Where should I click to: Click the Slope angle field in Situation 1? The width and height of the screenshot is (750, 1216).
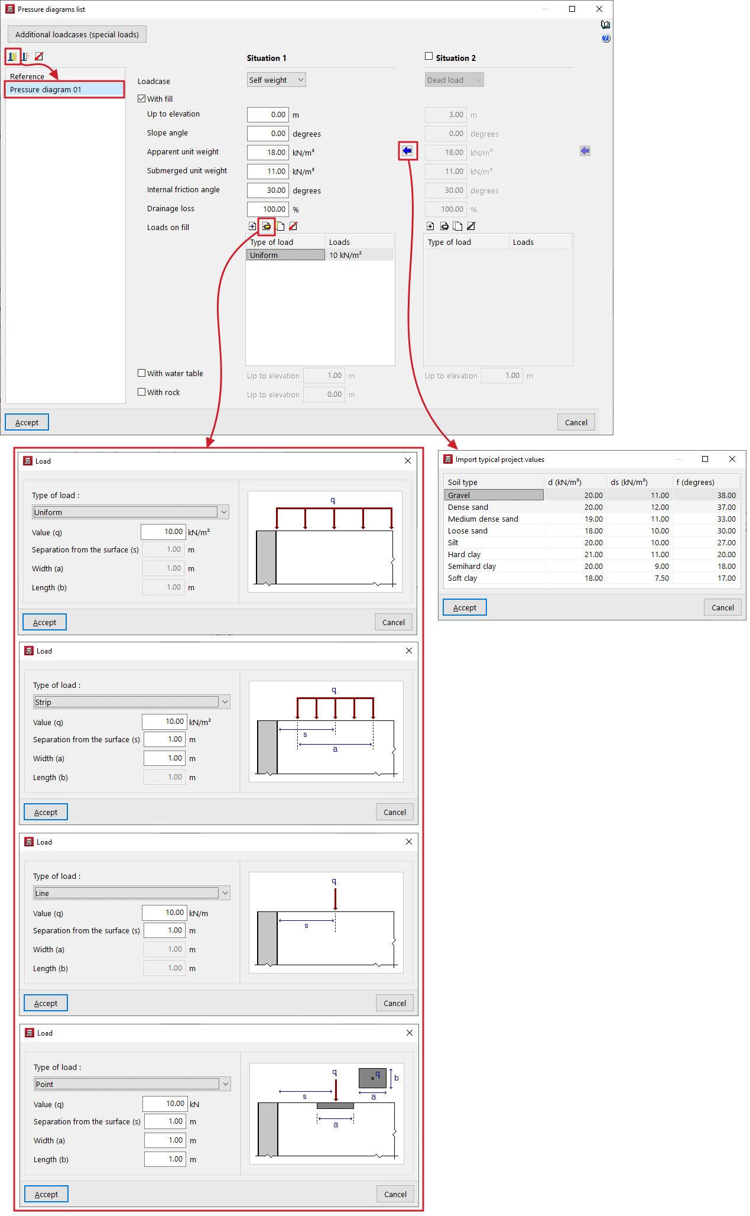click(268, 134)
